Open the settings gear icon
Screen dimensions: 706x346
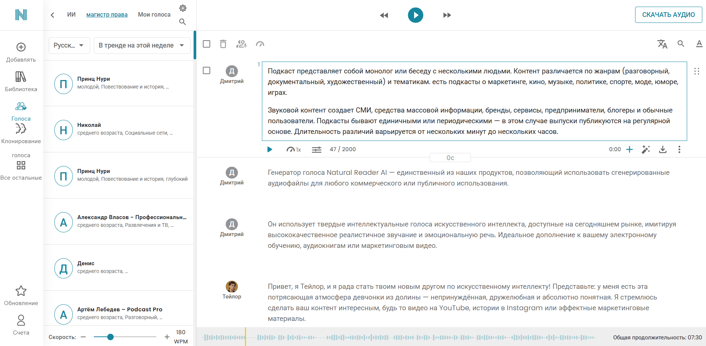pyautogui.click(x=183, y=8)
